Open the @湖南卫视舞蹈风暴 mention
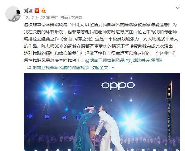This screenshot has height=151, width=185. (105, 60)
